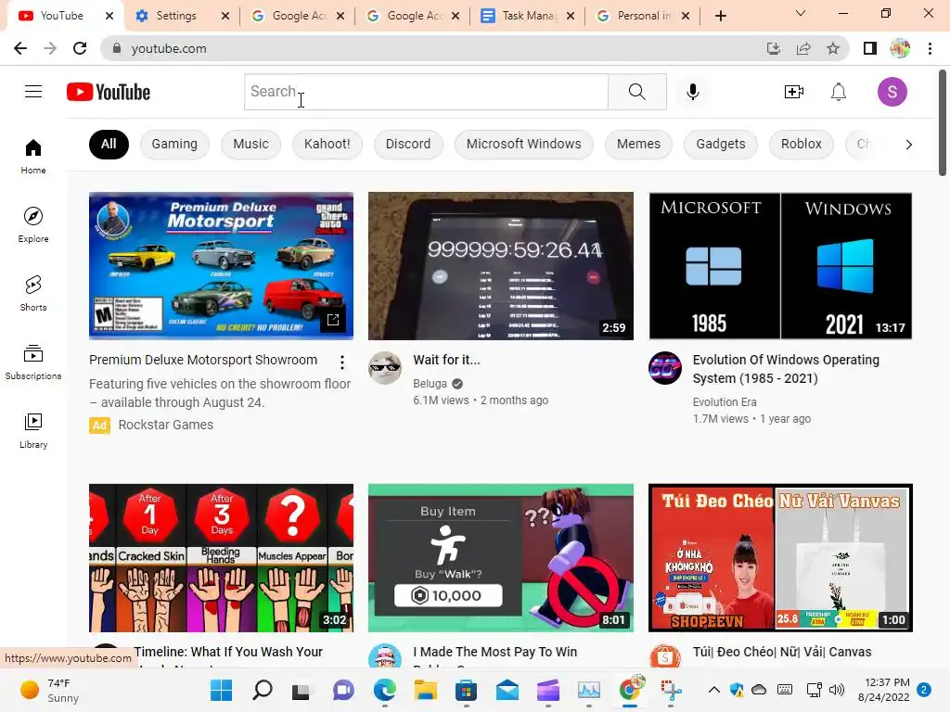Select the Music filter chip
Image resolution: width=950 pixels, height=712 pixels.
pos(250,144)
